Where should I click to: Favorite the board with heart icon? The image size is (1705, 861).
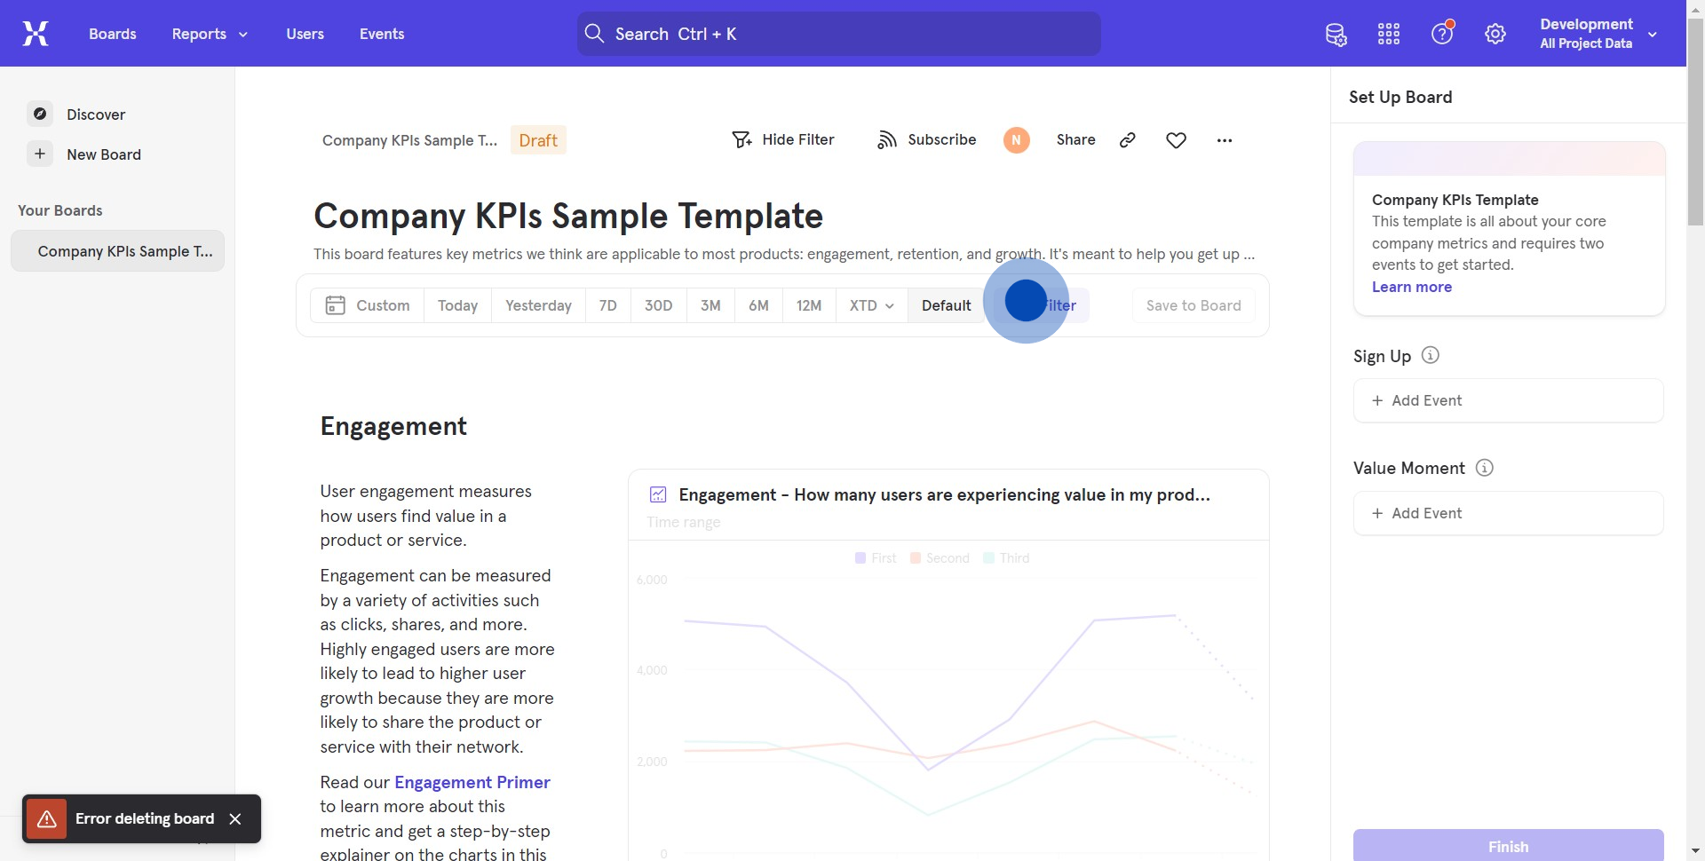[1176, 140]
